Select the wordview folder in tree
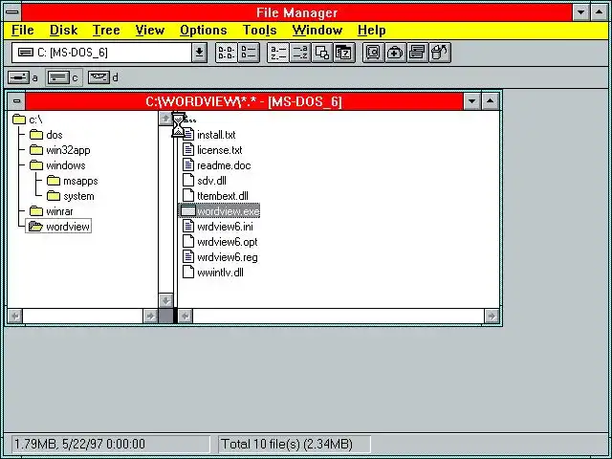This screenshot has height=459, width=612. [58, 227]
